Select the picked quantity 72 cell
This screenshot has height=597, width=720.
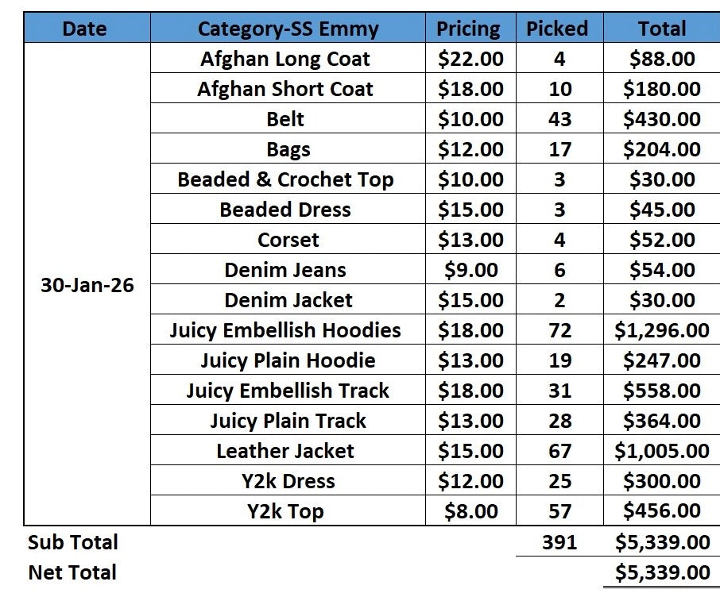[559, 329]
